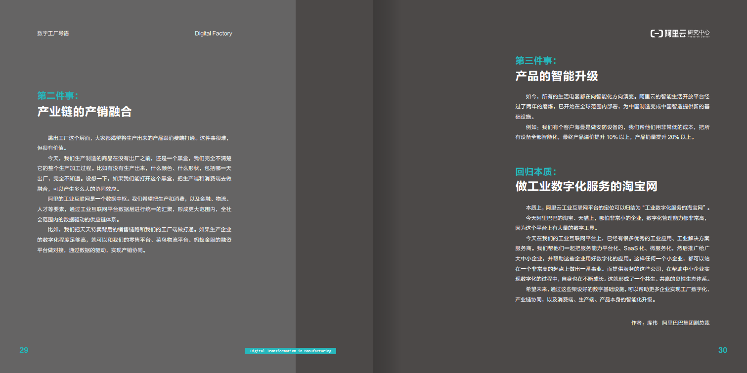
Task: Open the 产业链的产销融合 section heading
Action: pos(86,110)
